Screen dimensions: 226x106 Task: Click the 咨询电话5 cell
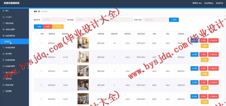[181, 99]
